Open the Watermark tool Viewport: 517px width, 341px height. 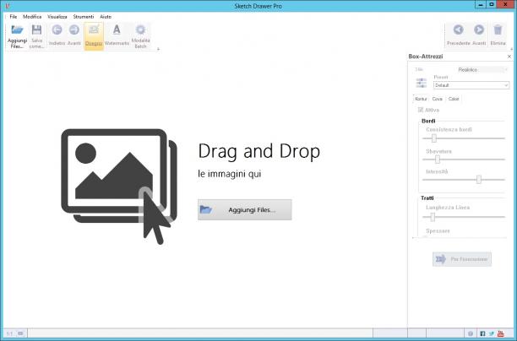tap(117, 36)
